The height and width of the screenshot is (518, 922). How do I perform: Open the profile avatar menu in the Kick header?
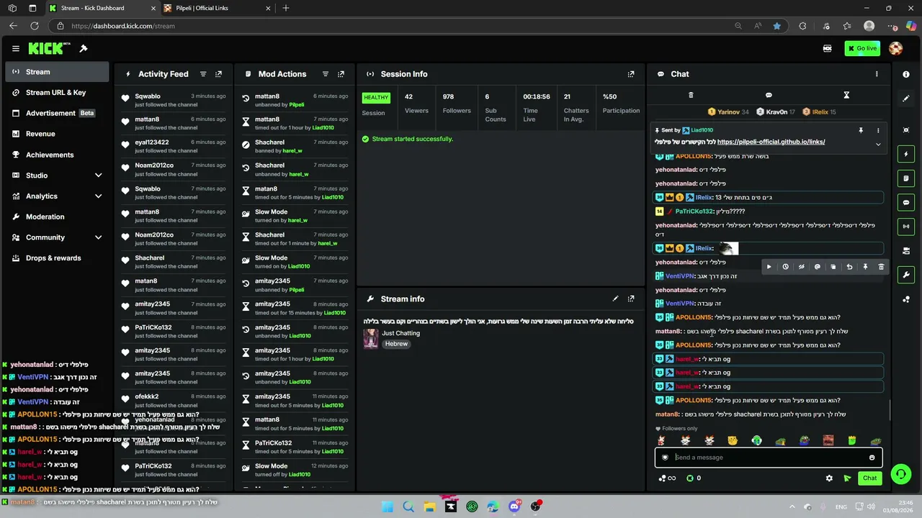[x=896, y=49]
